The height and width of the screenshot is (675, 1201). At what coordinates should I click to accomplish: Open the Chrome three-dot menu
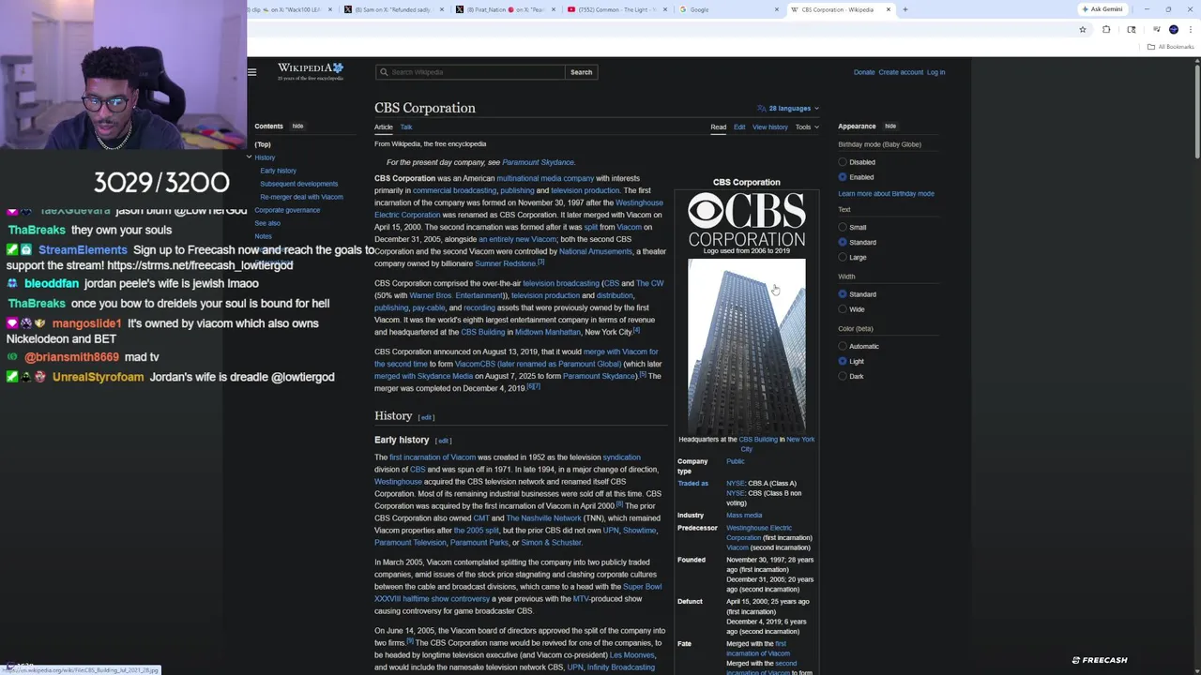[x=1190, y=29]
